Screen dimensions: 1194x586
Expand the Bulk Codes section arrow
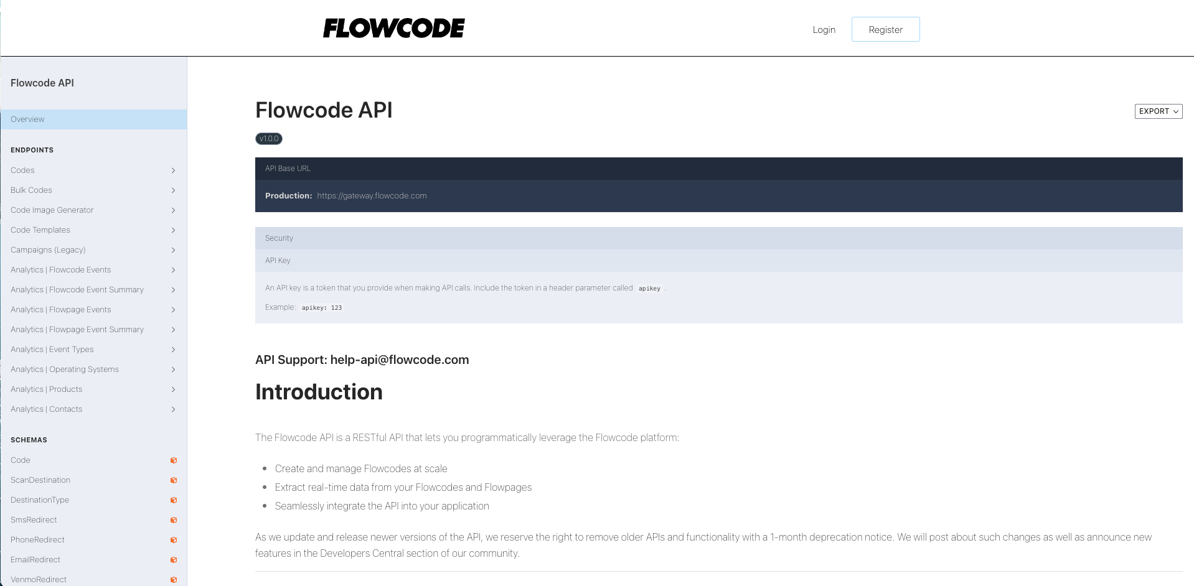click(x=173, y=190)
